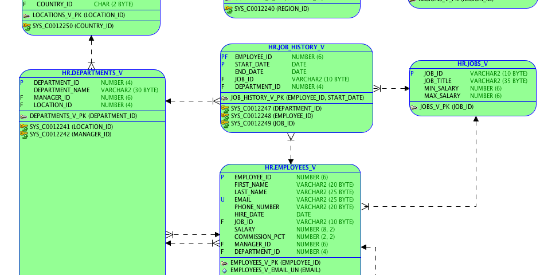Click the foreign key icon beside SYS_C0012247
Screen dimensions: 544x275
(225, 109)
